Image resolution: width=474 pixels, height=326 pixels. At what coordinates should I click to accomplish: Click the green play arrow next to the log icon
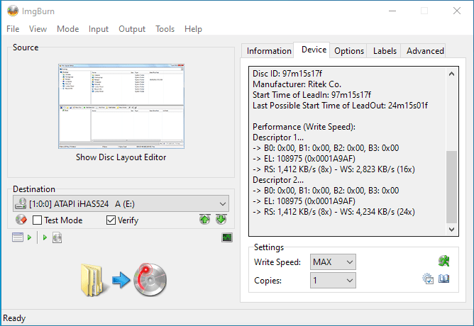(29, 237)
